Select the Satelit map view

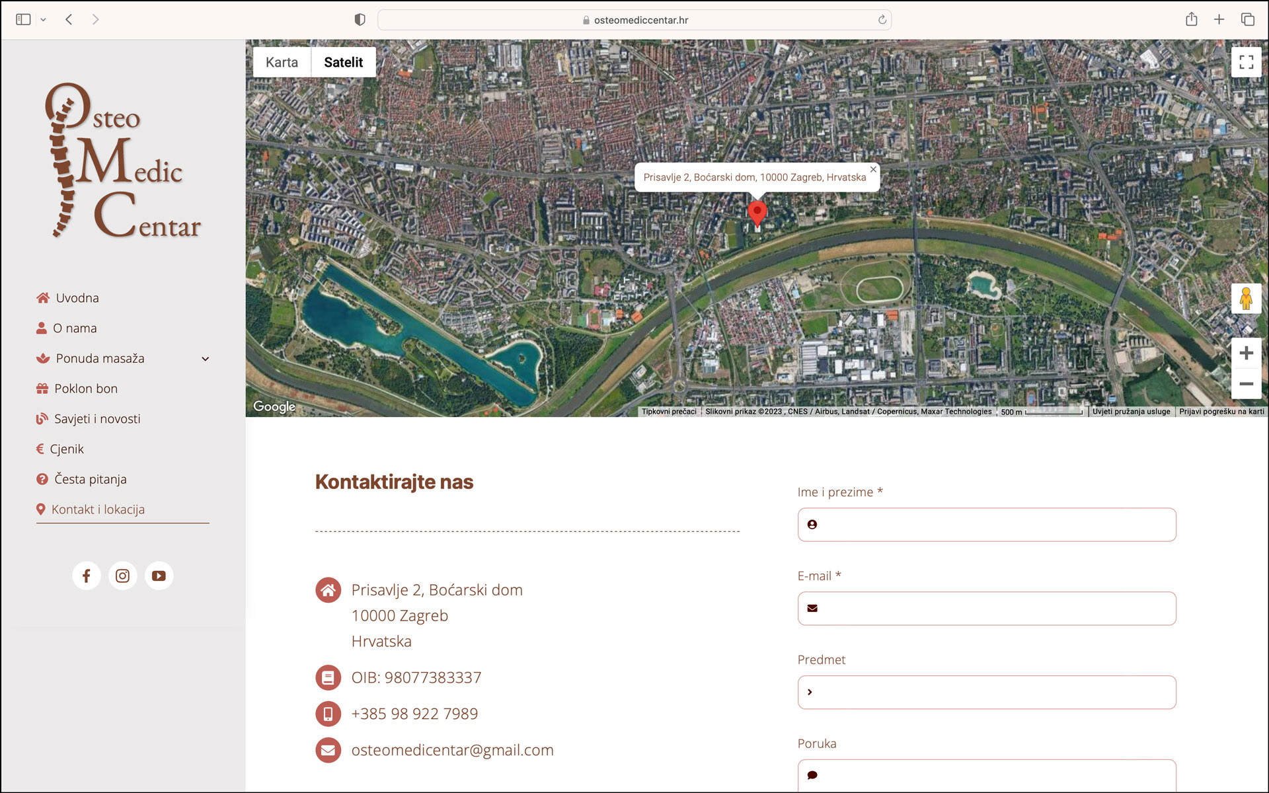point(343,62)
